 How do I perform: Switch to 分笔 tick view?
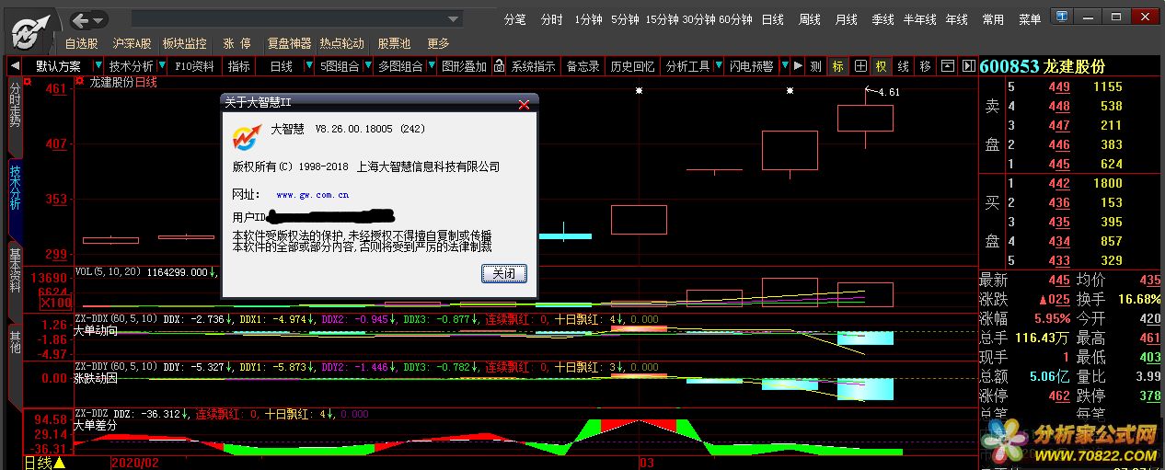pos(515,19)
